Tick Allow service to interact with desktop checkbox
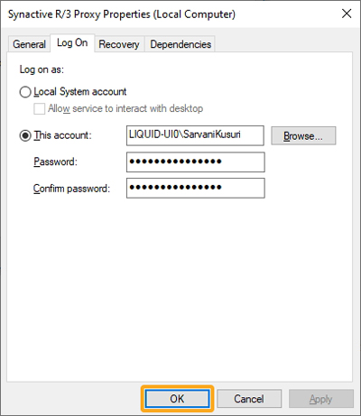Image resolution: width=361 pixels, height=416 pixels. point(39,108)
